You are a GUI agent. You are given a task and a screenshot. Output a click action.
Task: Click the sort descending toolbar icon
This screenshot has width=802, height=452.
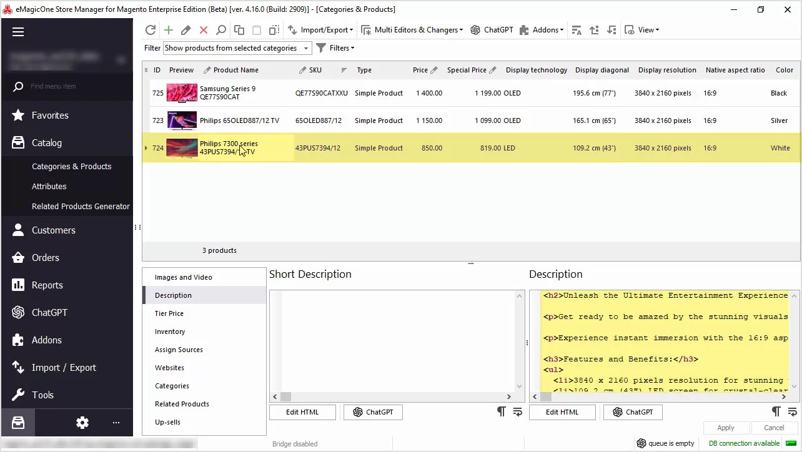coord(611,30)
